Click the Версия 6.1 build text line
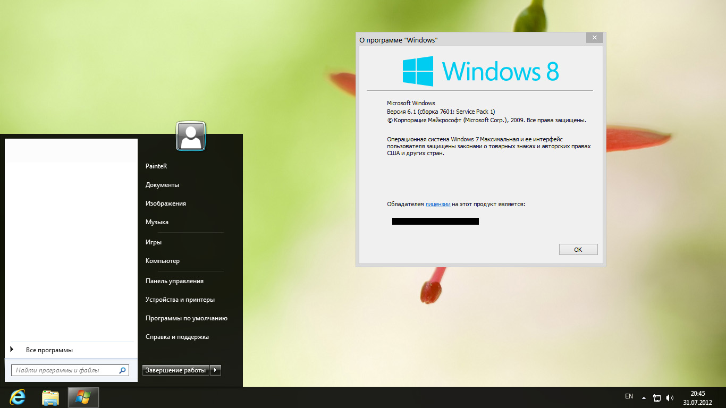 pos(441,112)
